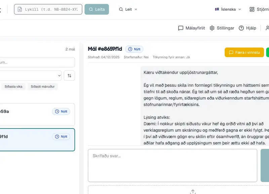The image size is (269, 194).
Task: Click the Færa í vinnslu button
Action: pos(244,52)
